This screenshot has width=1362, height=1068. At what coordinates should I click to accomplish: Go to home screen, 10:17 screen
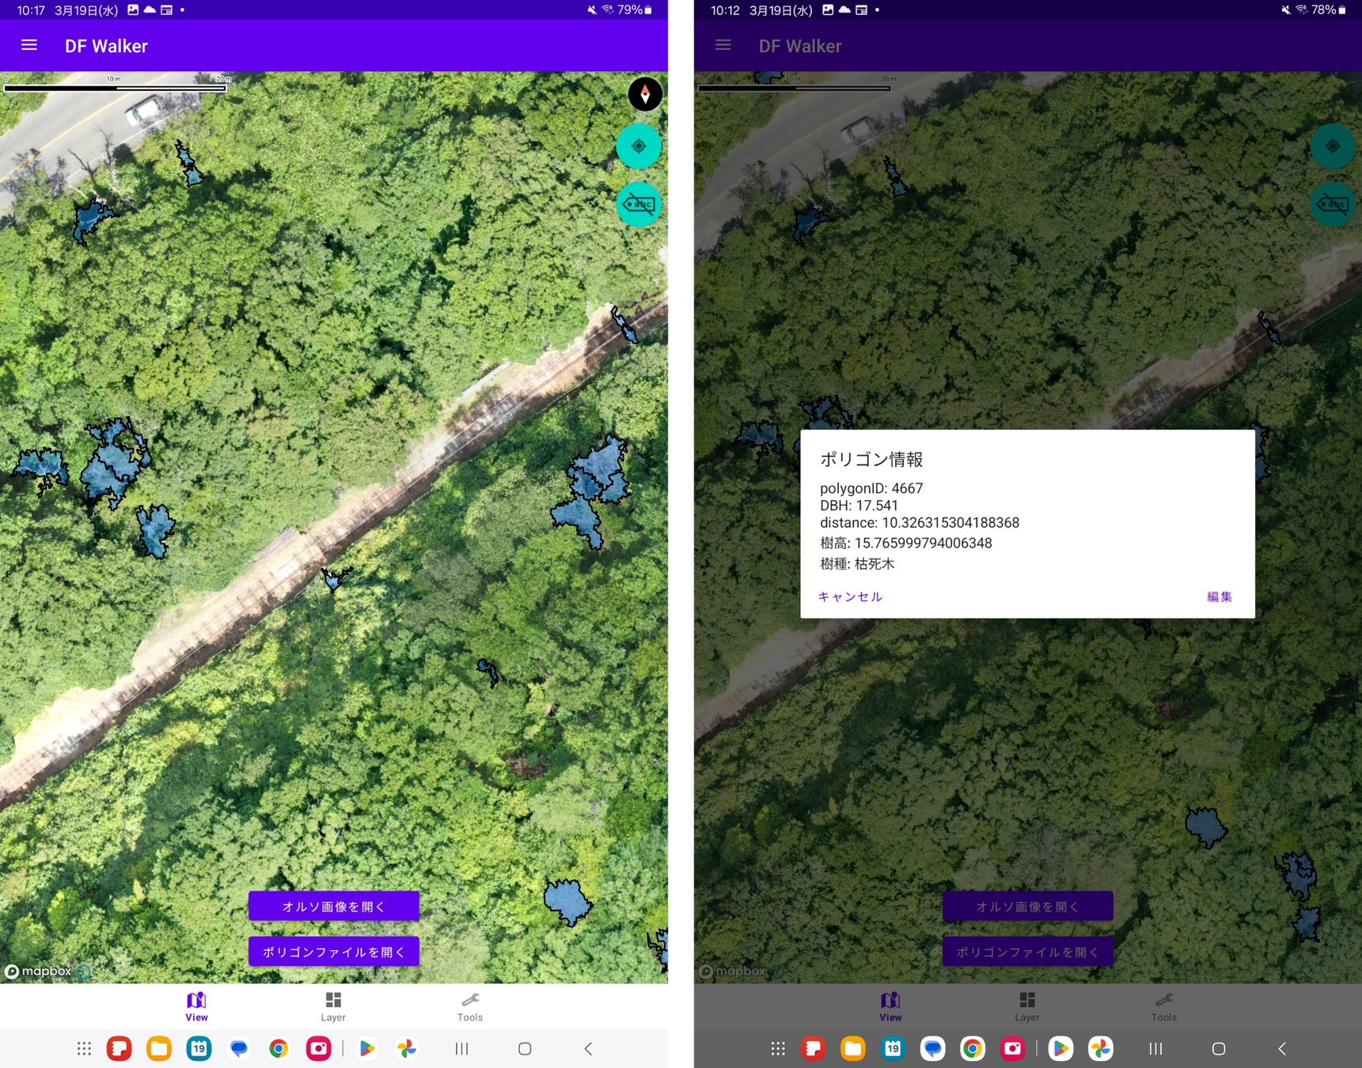(525, 1048)
